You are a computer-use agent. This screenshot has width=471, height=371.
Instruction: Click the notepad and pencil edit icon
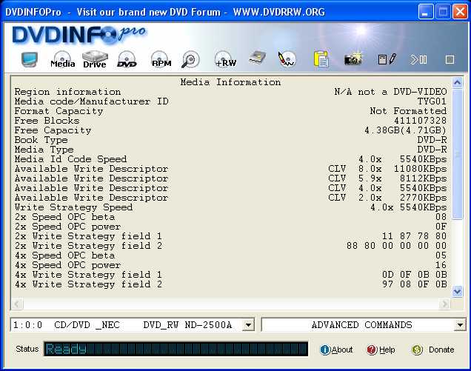pos(387,59)
